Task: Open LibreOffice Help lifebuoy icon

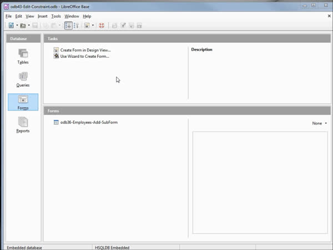Action: [102, 26]
